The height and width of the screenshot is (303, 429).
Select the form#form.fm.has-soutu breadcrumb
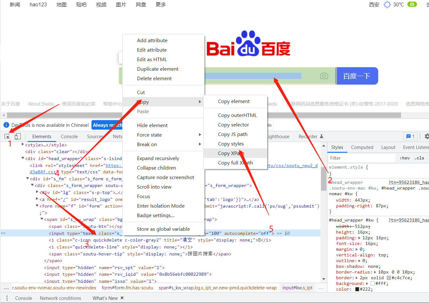tap(127, 288)
